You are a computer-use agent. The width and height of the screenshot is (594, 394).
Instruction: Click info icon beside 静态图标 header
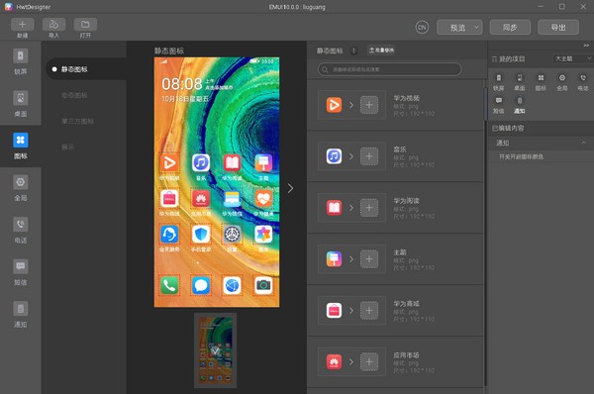click(353, 50)
